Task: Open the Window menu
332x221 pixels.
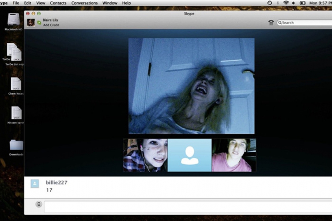Action: 110,3
